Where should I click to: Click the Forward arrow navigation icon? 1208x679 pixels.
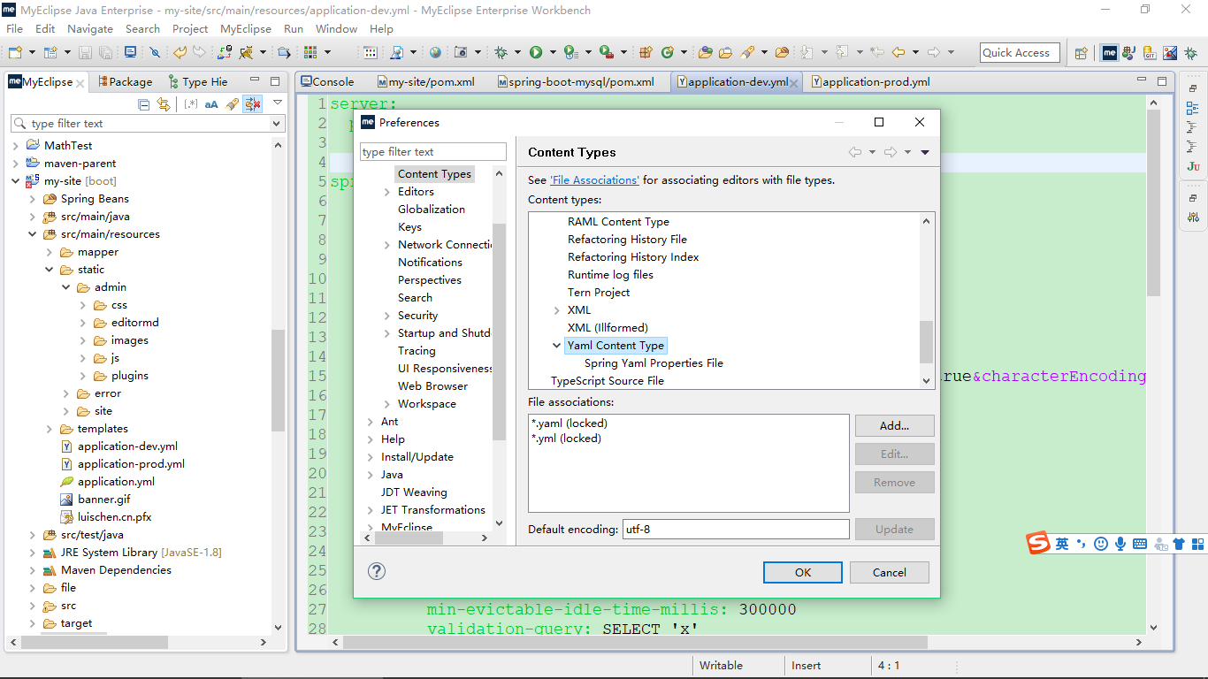934,52
